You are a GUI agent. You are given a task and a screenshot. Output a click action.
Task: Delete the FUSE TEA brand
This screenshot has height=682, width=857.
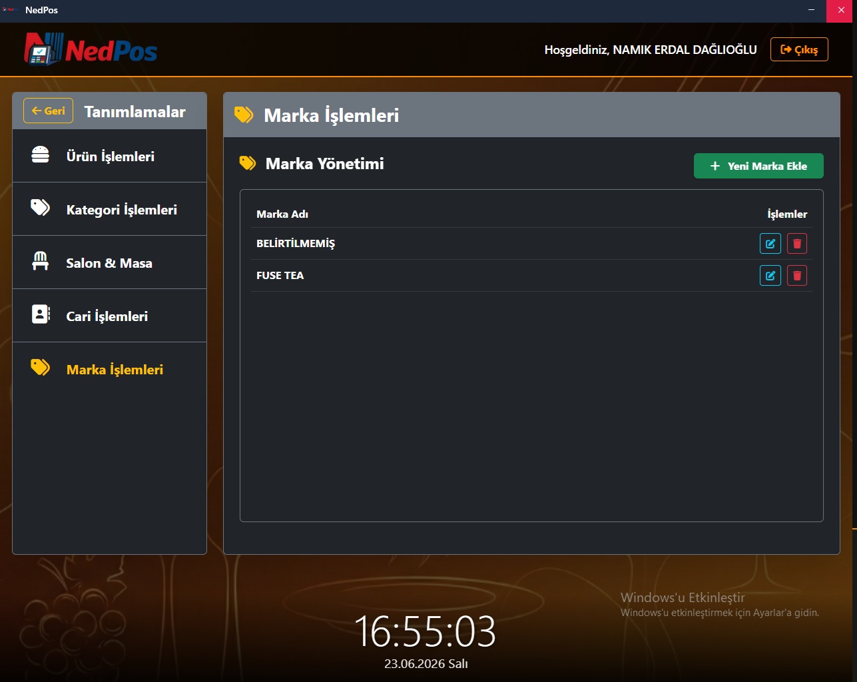click(x=797, y=276)
